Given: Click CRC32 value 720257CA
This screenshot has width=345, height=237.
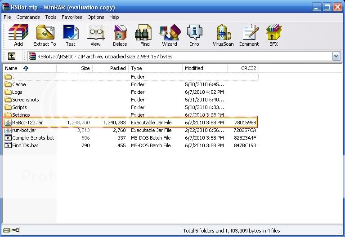Looking at the screenshot, I should [245, 130].
